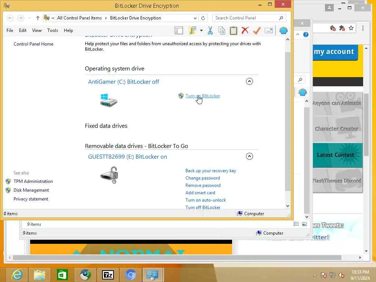Open the browser three-dot menu
Screen dimensions: 376x282
[363, 28]
